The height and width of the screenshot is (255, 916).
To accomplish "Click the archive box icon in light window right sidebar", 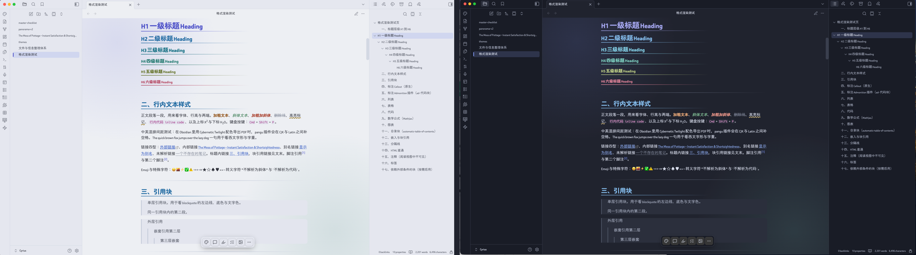I will (x=402, y=4).
